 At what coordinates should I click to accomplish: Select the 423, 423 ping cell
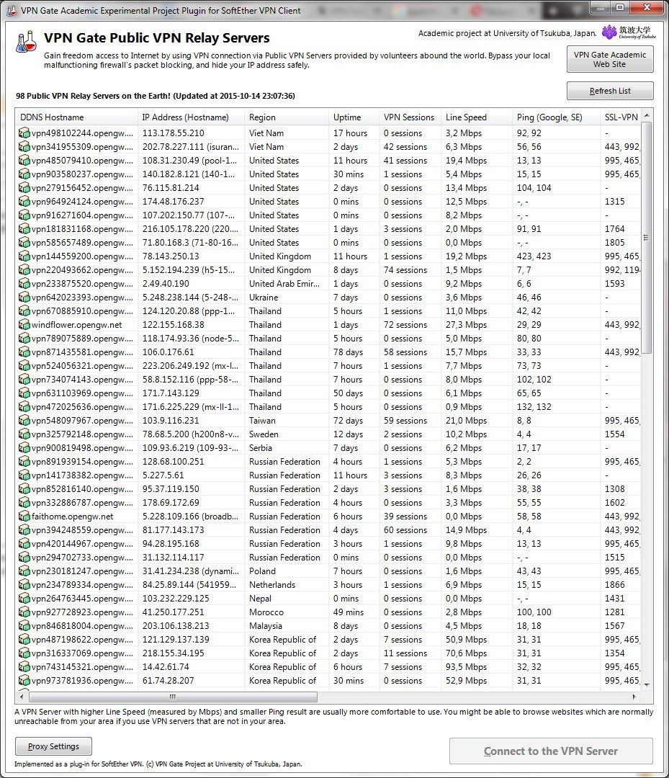tap(534, 256)
